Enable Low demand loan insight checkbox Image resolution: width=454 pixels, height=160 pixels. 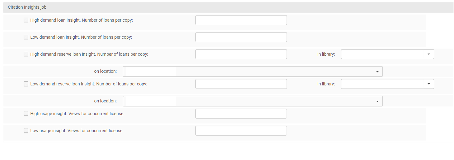click(26, 37)
